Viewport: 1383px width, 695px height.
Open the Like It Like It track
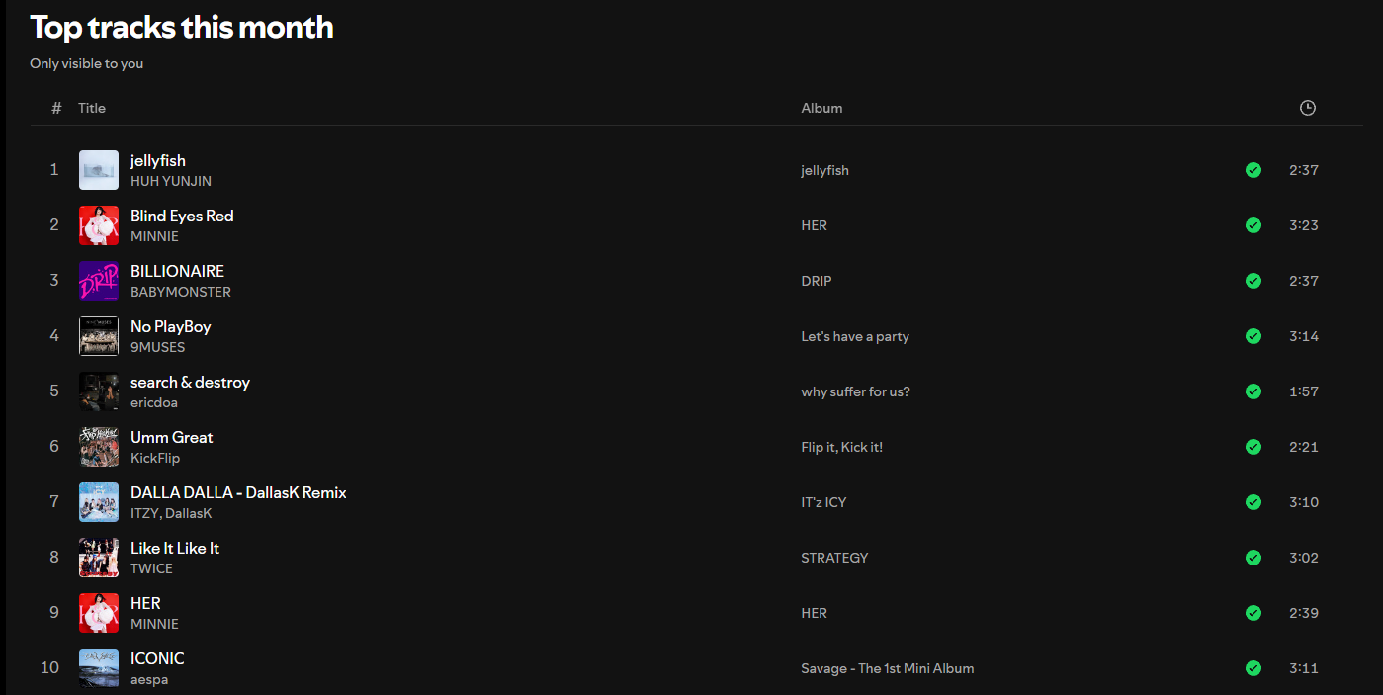tap(175, 548)
